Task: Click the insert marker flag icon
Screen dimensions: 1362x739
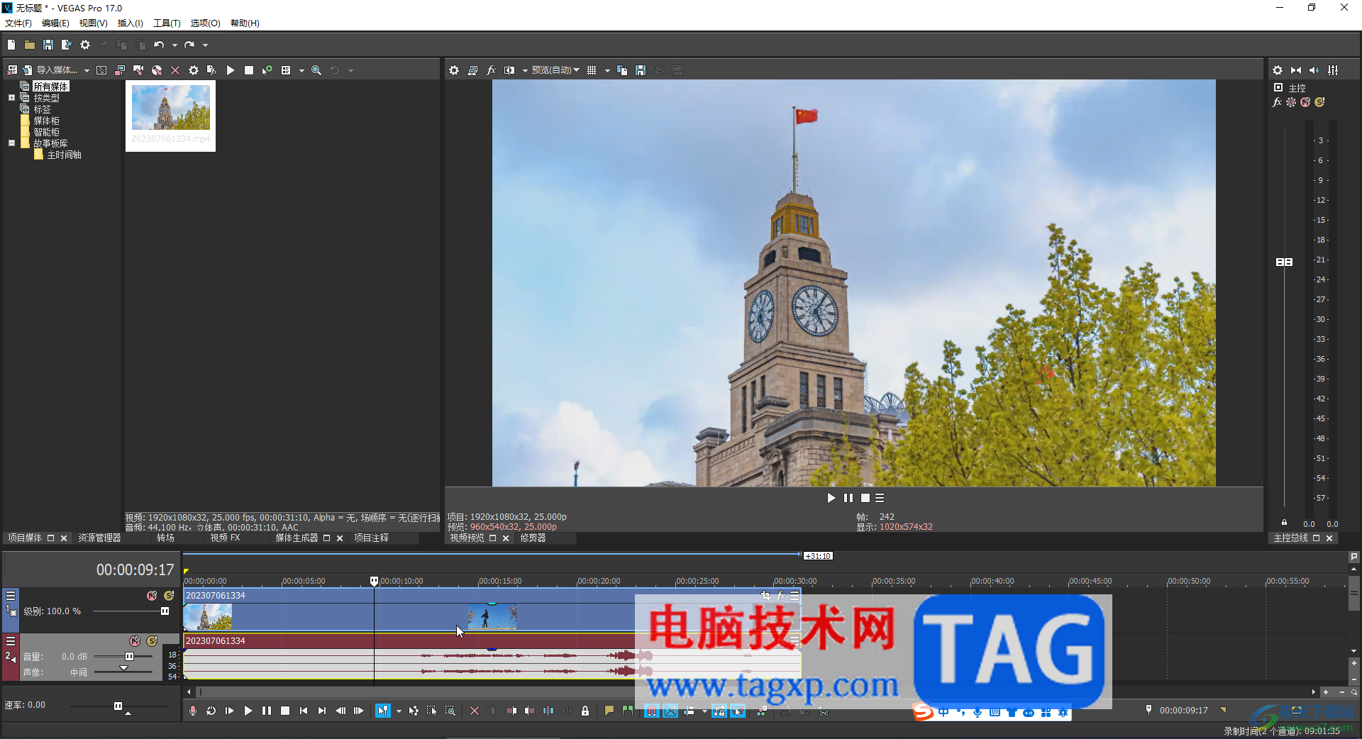Action: point(609,711)
